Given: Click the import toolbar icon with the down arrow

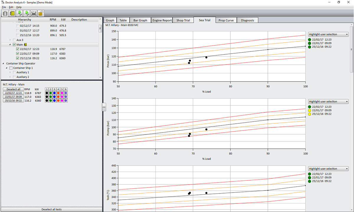Looking at the screenshot, I should click(19, 13).
